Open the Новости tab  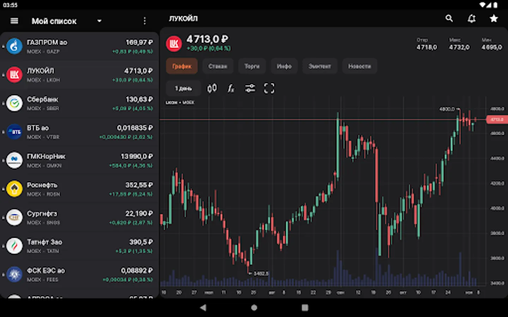(x=359, y=66)
